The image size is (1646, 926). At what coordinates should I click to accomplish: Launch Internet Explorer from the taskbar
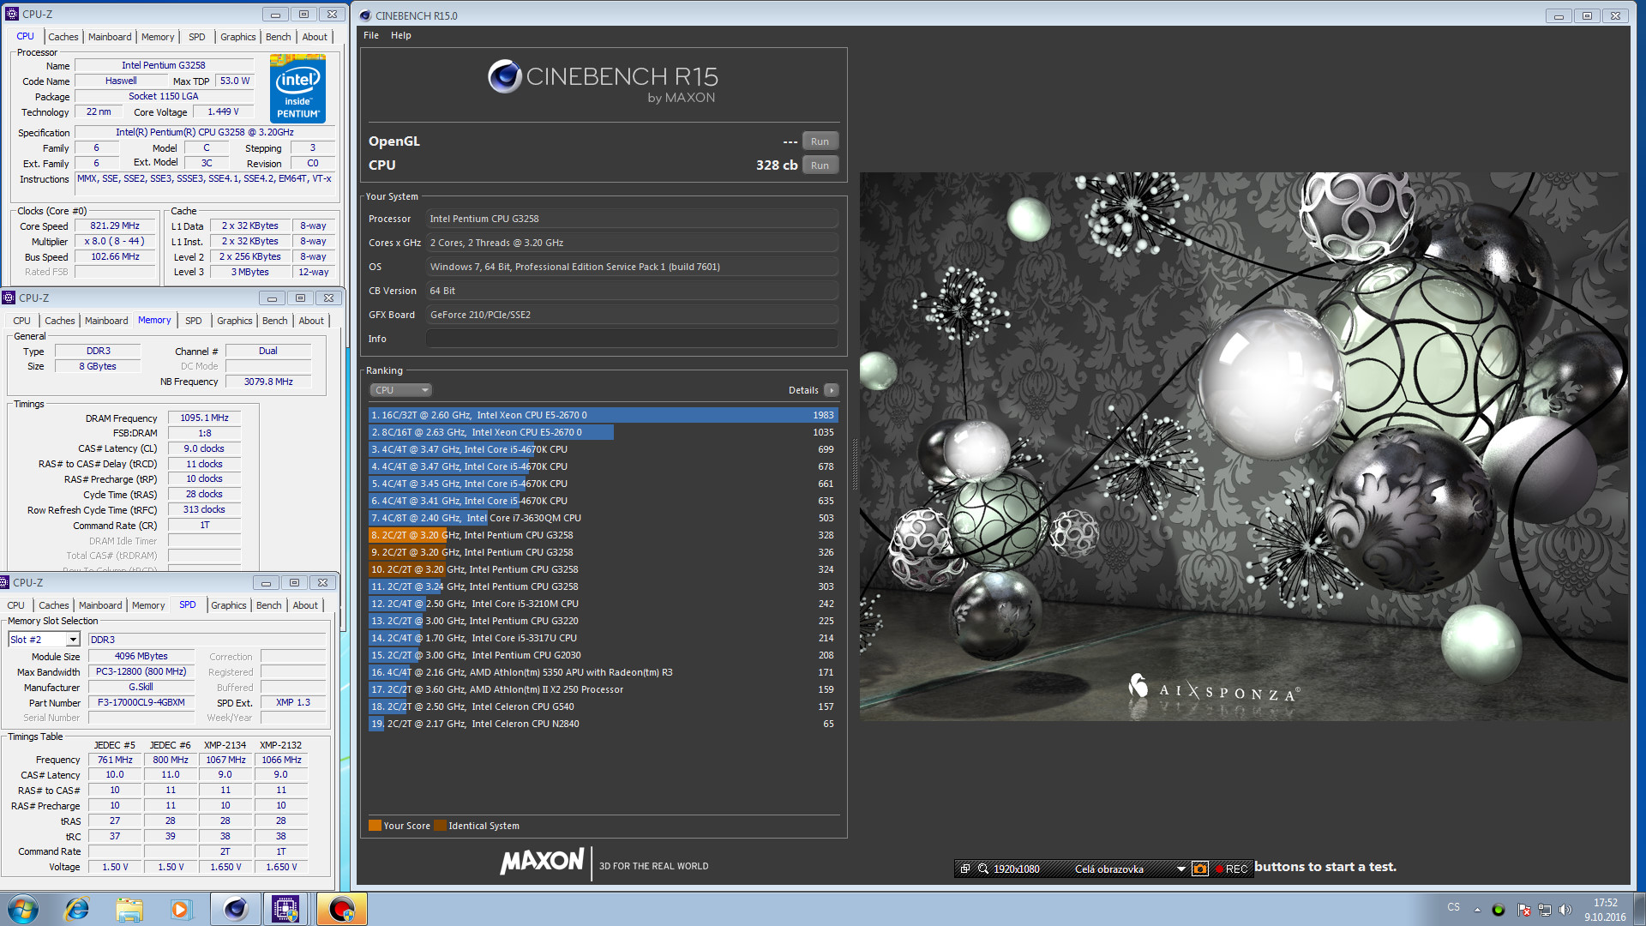pos(77,909)
